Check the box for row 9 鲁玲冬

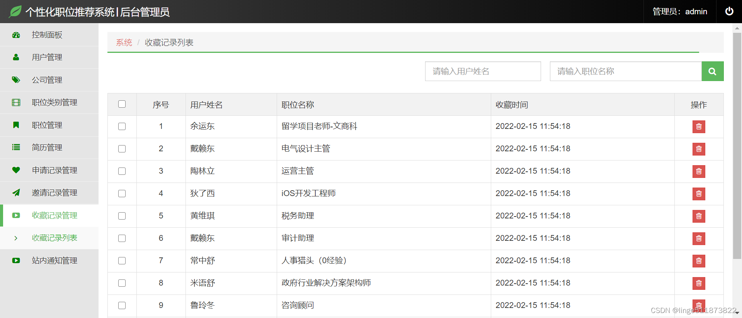(x=122, y=306)
